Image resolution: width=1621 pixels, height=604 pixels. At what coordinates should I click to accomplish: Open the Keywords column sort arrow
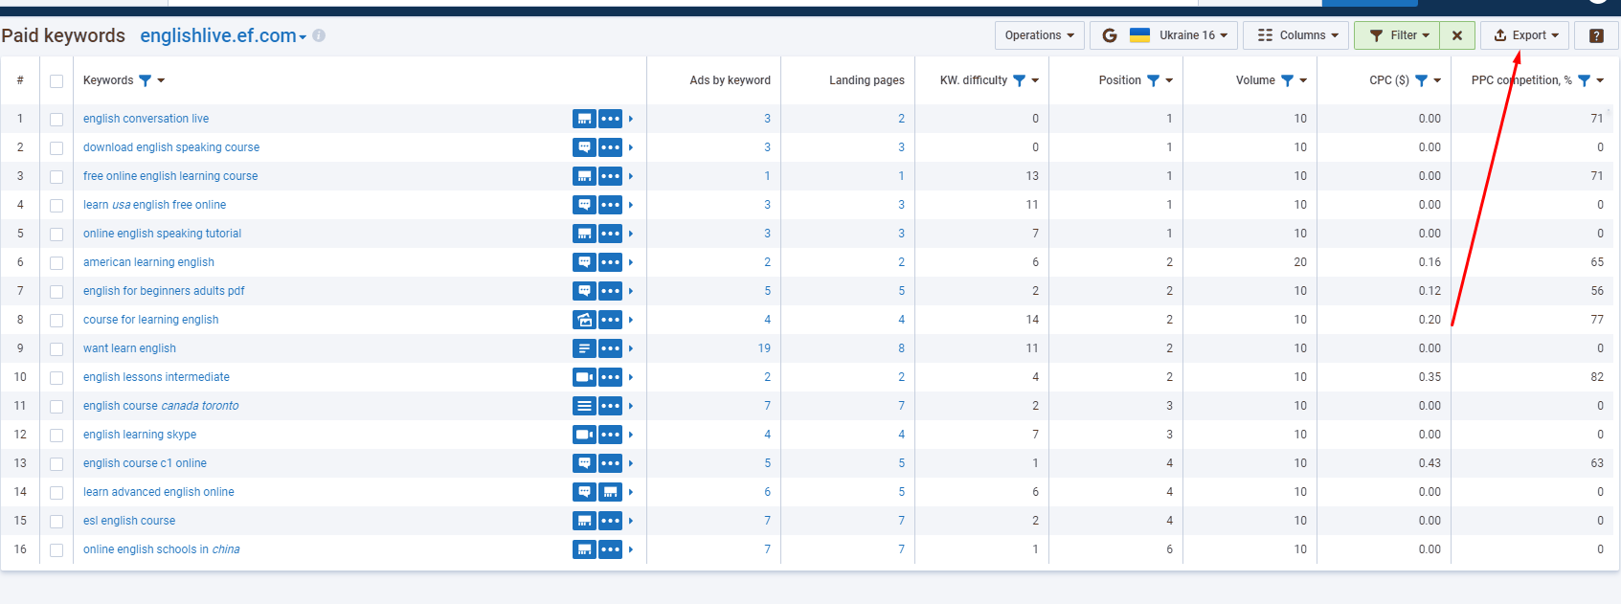coord(161,80)
